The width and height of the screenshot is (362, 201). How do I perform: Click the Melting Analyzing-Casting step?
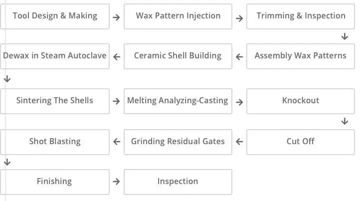coord(178,101)
